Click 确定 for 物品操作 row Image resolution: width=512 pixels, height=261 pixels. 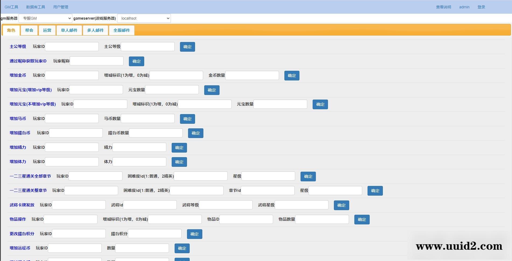click(x=362, y=220)
